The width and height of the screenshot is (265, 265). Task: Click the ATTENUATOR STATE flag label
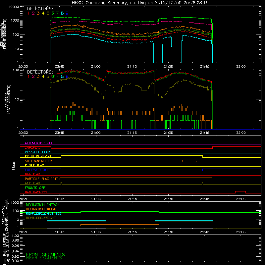point(40,143)
